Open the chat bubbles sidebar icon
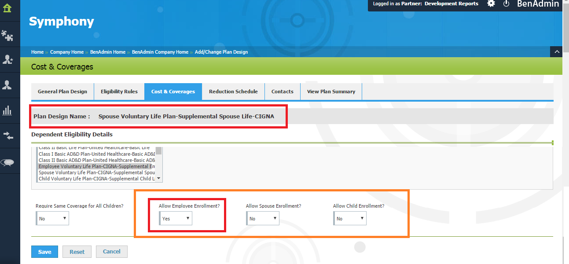569x264 pixels. (7, 162)
